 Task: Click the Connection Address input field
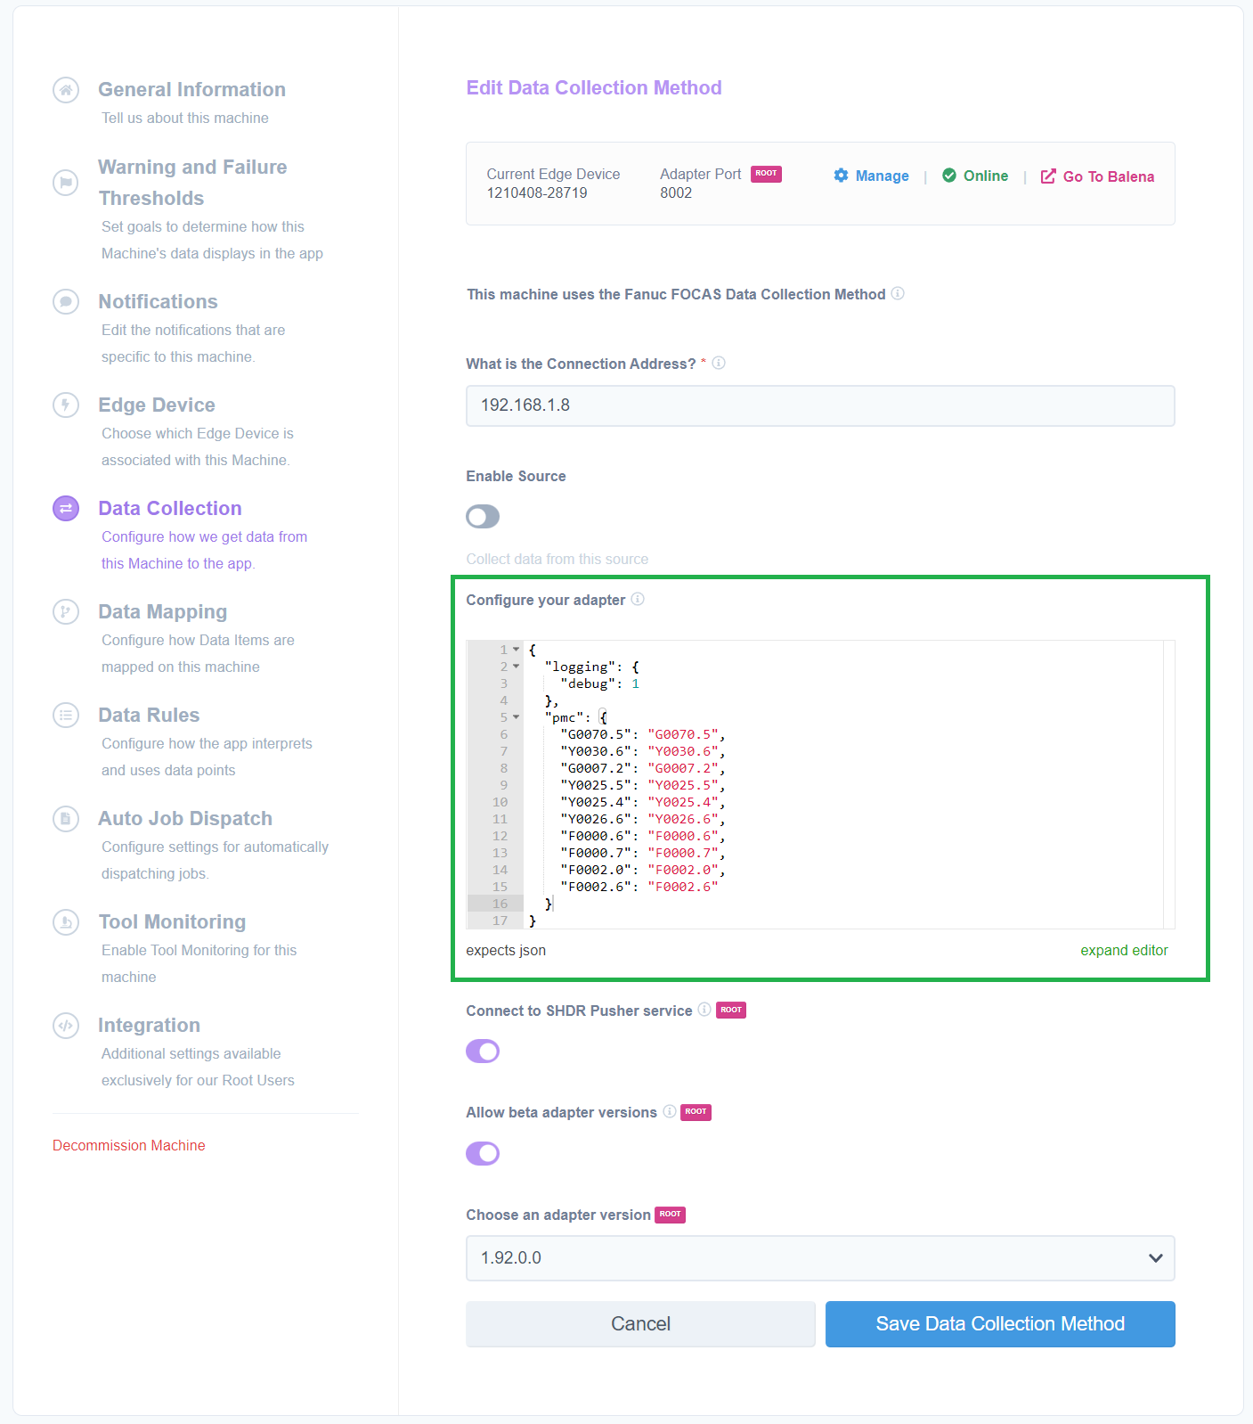819,405
